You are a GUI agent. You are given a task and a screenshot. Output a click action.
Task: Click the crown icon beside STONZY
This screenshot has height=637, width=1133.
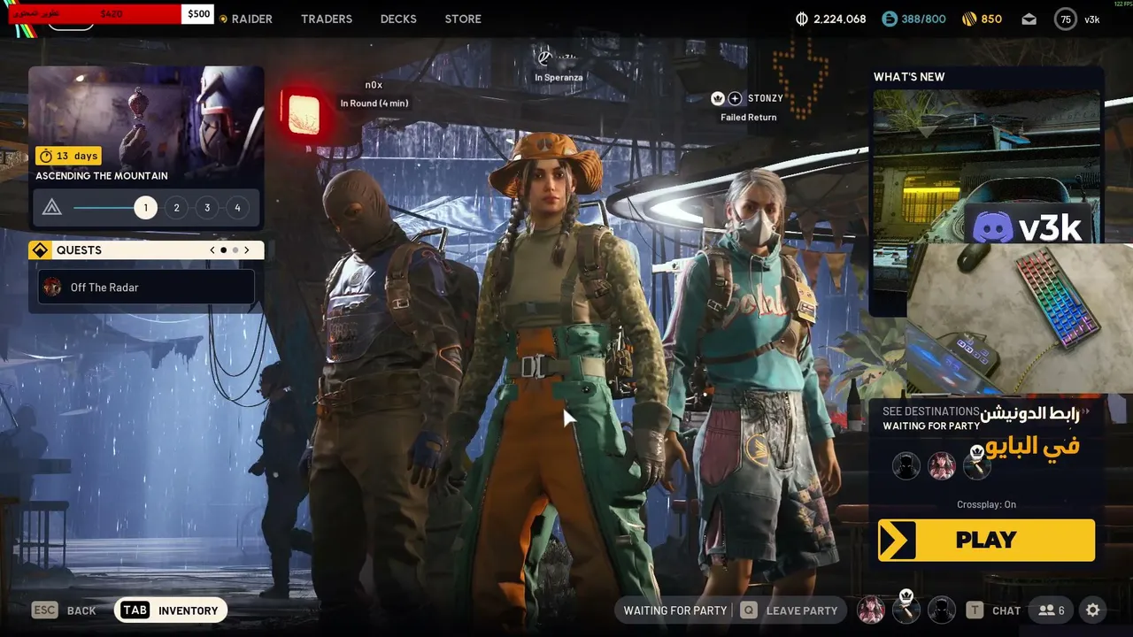point(718,98)
